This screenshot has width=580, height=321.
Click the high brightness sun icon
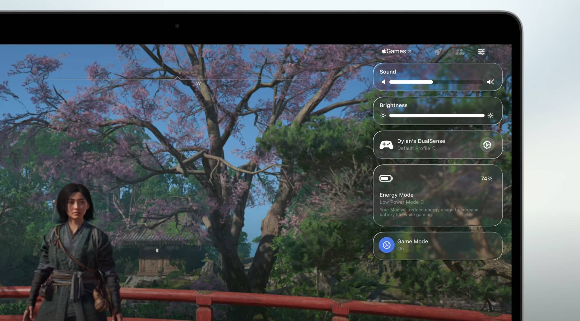click(491, 116)
